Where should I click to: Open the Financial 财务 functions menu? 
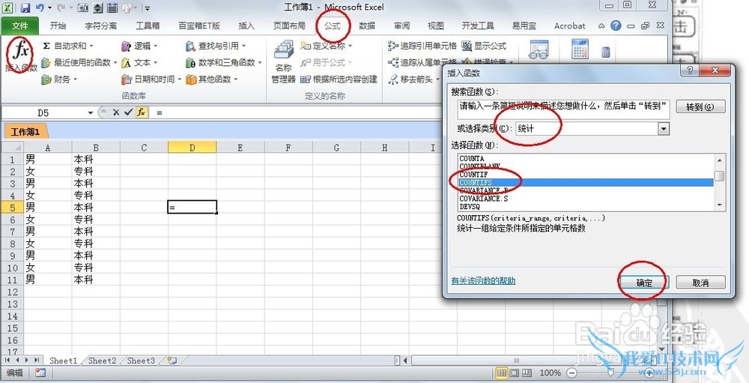pos(59,79)
